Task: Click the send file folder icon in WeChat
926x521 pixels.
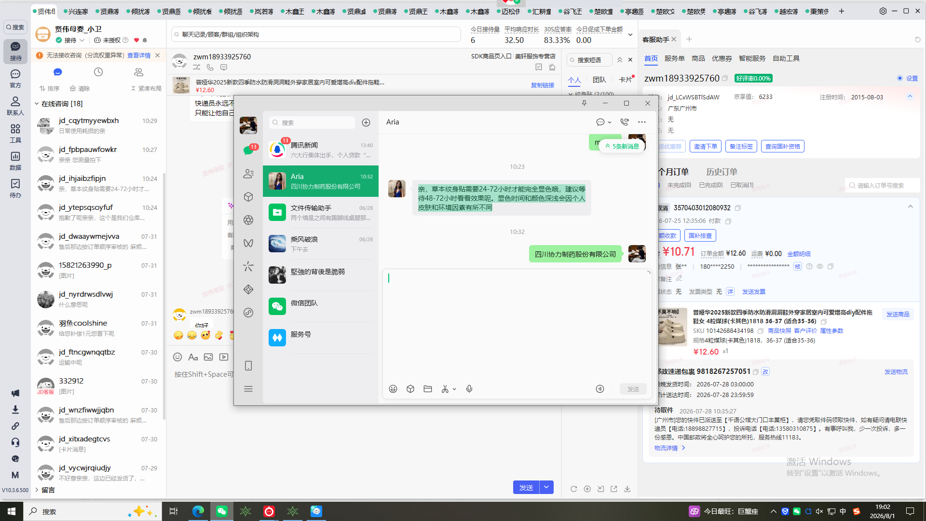Action: tap(428, 389)
